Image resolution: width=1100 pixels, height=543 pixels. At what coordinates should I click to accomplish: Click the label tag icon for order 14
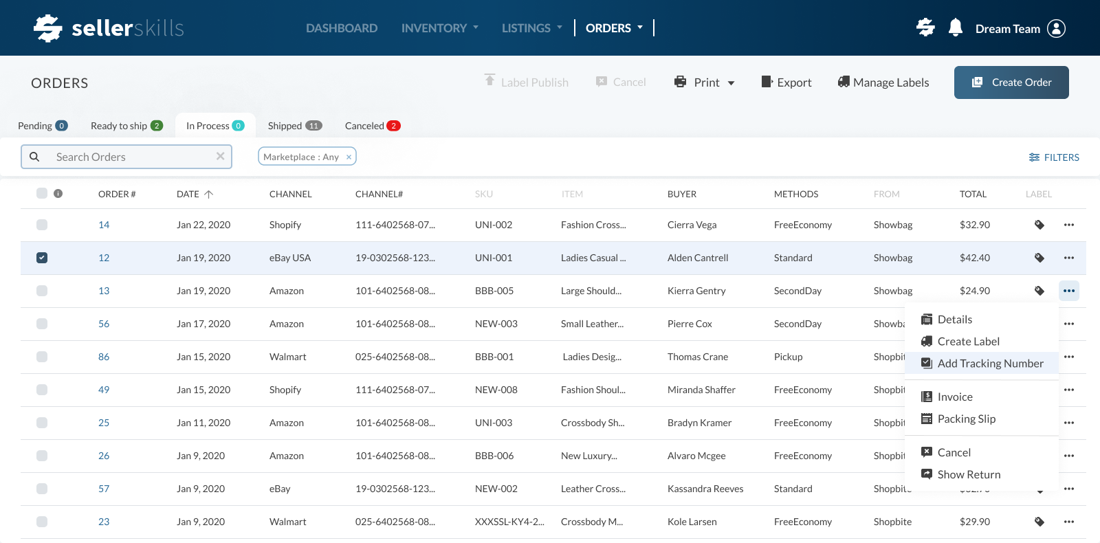click(x=1039, y=225)
